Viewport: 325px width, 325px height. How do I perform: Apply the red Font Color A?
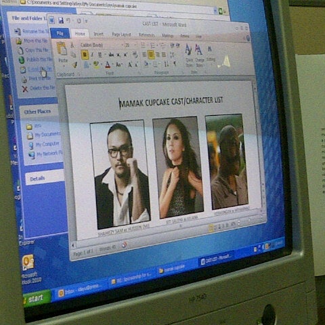[x=108, y=65]
